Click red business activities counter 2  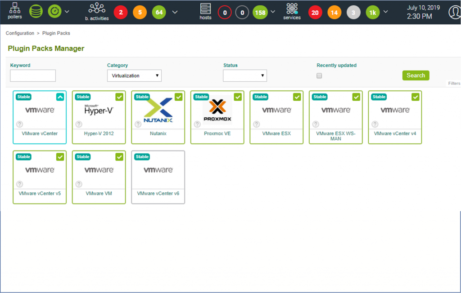pyautogui.click(x=121, y=12)
